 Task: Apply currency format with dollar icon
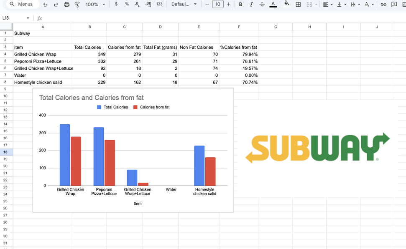[x=116, y=4]
